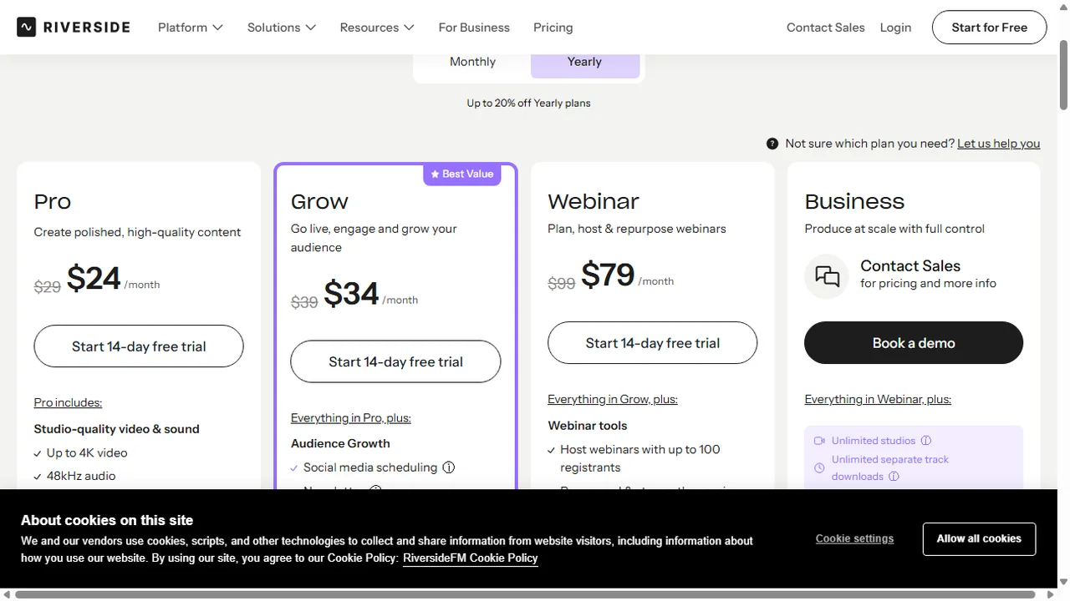Accept with Allow all cookies button

click(979, 539)
